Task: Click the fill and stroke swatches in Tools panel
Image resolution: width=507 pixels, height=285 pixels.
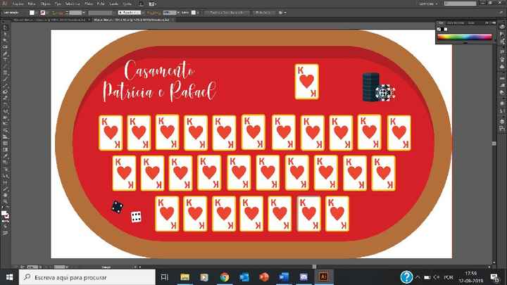Action: 6,215
